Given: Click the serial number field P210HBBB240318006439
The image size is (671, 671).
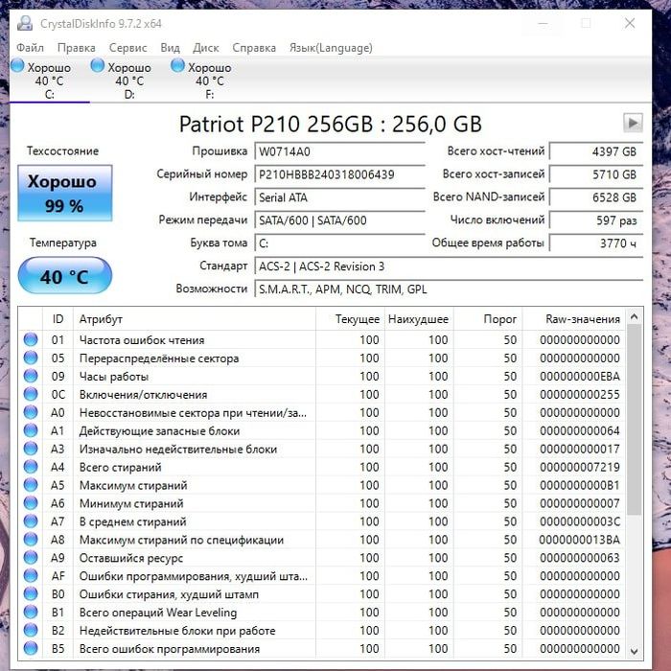Looking at the screenshot, I should pos(339,174).
